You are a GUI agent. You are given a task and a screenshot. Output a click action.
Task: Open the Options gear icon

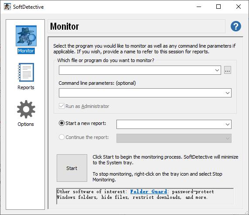tap(26, 109)
